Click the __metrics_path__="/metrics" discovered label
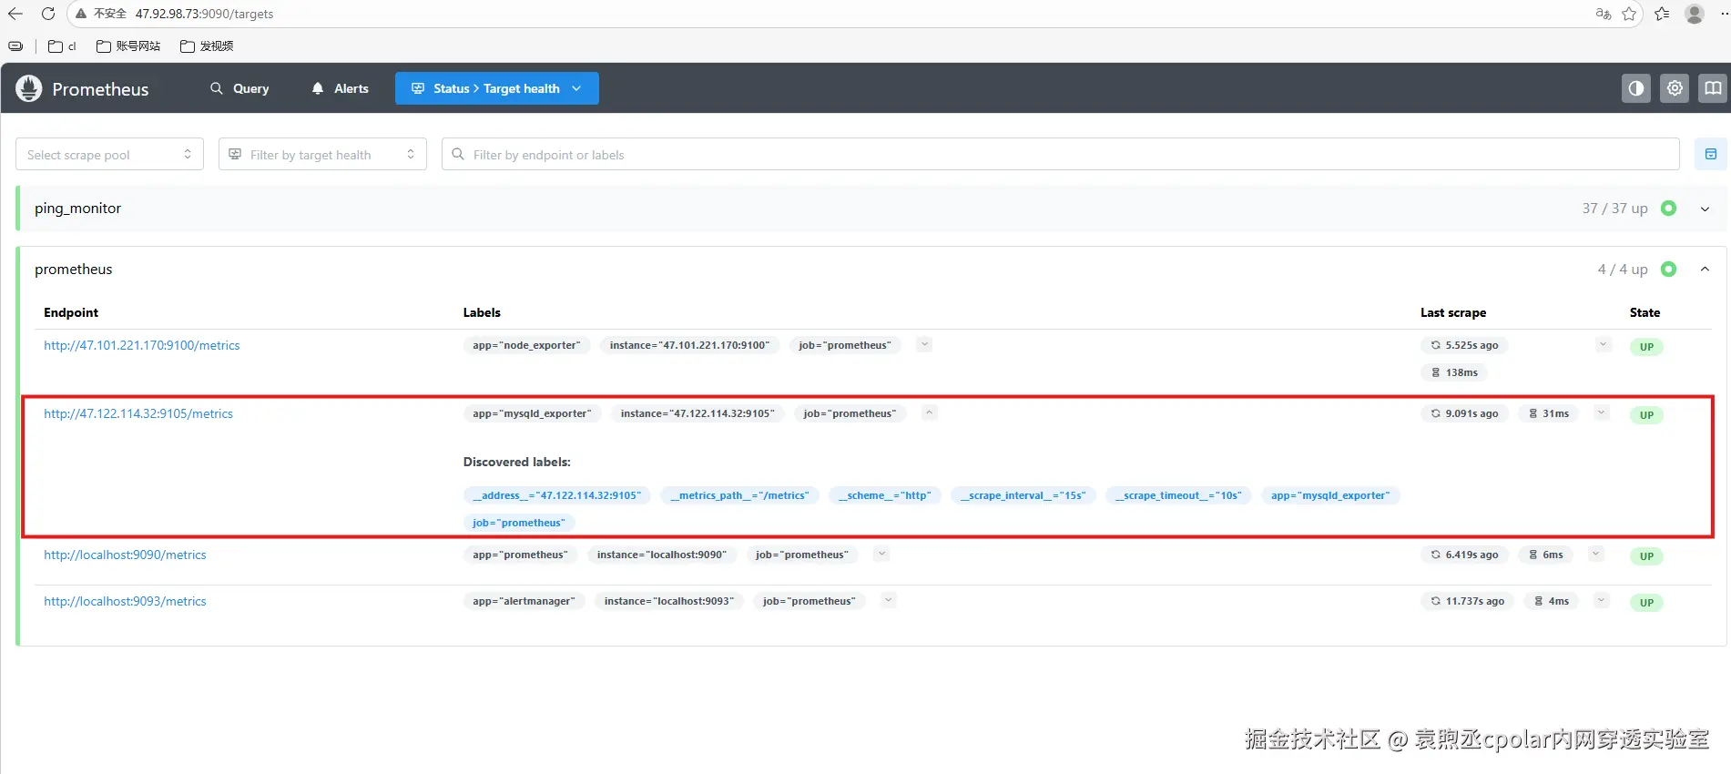 pos(739,495)
